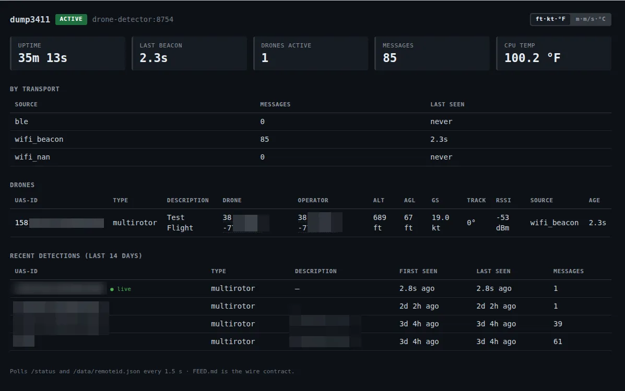Select the wifi_nan transport row

(x=311, y=157)
